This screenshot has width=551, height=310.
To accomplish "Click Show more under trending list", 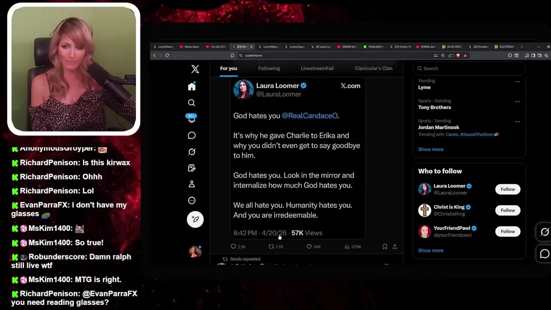I will tap(430, 149).
